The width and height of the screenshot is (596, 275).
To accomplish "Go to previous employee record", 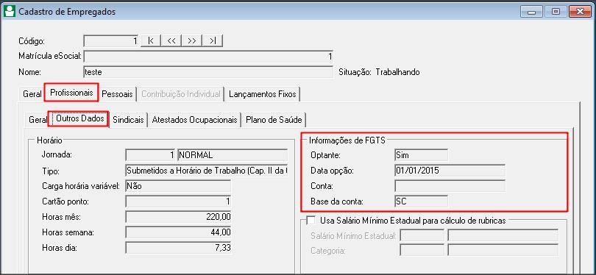I will tap(171, 40).
